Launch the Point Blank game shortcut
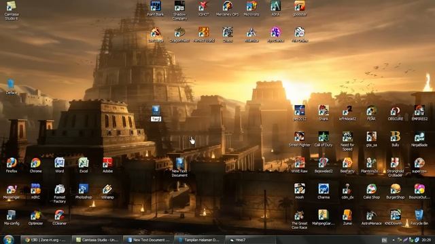 tap(156, 9)
